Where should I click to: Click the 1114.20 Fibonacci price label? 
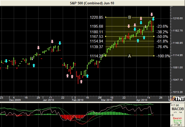coord(96,56)
